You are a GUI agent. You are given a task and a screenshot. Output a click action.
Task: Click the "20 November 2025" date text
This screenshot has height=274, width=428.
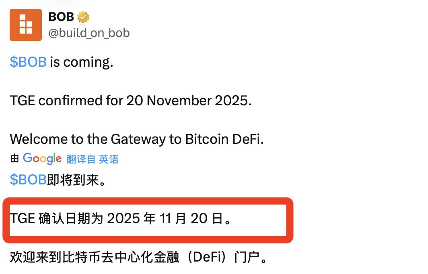coord(189,100)
